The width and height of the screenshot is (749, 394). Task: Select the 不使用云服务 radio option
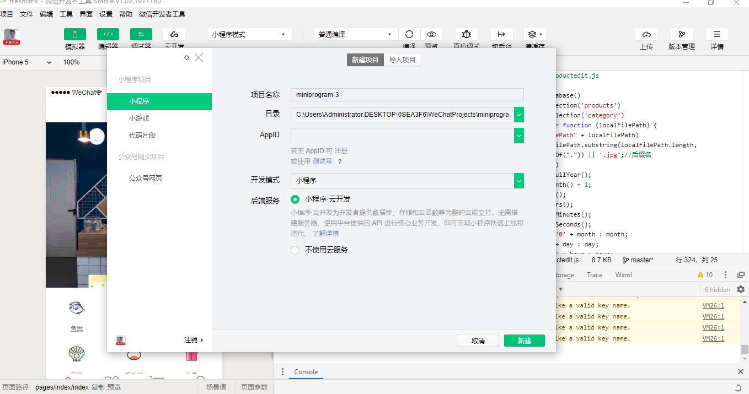[295, 250]
